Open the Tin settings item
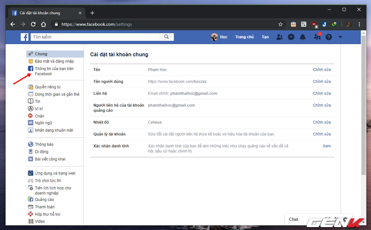The image size is (371, 230). point(37,101)
